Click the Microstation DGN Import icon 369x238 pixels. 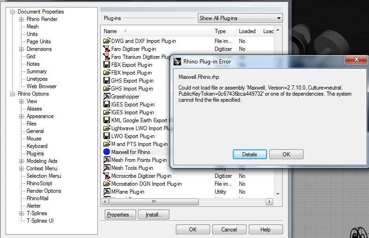coord(107,183)
